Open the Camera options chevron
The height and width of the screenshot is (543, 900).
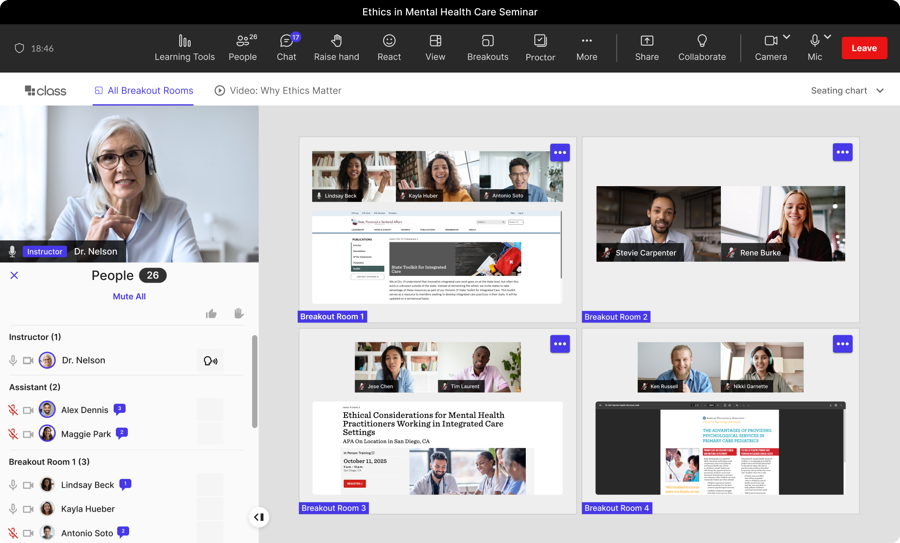pyautogui.click(x=787, y=37)
